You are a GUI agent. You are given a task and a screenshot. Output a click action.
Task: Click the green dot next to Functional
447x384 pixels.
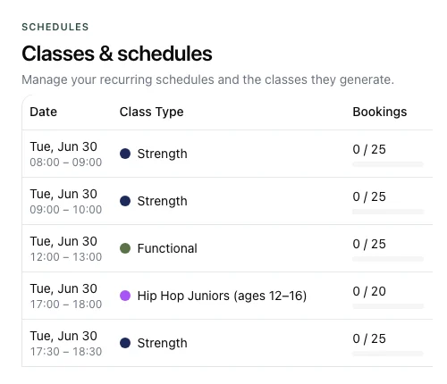[125, 248]
